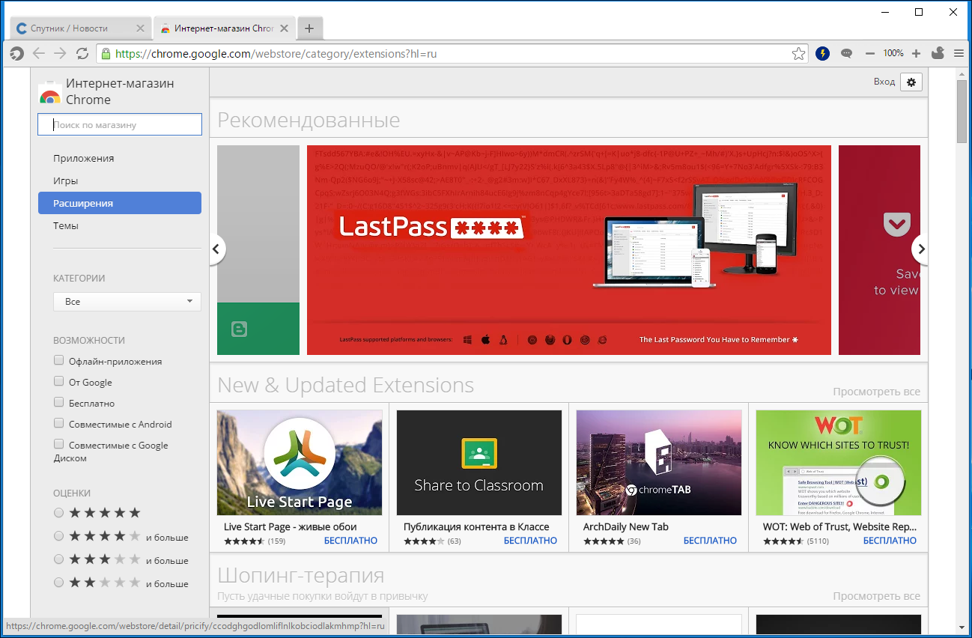
Task: Zoom in with the plus icon
Action: [x=916, y=53]
